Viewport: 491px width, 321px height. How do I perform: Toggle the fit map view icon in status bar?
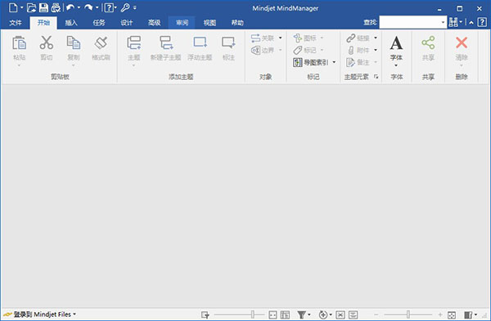[451, 314]
